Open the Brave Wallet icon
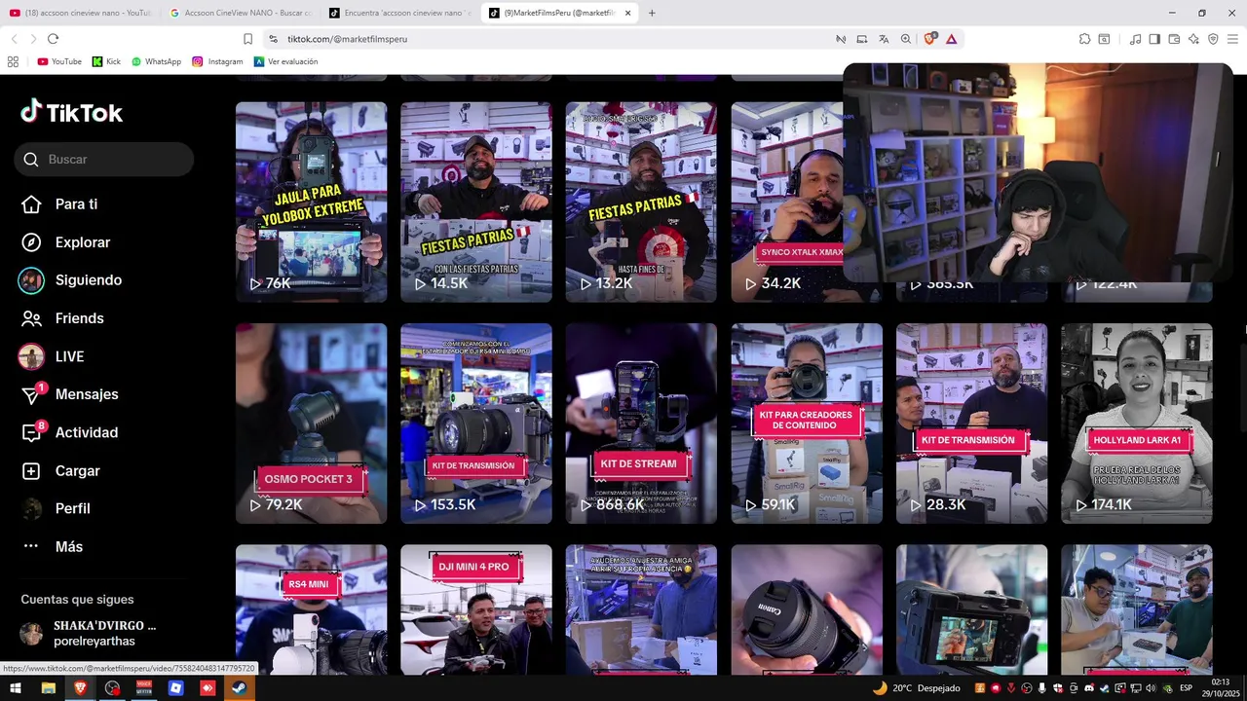This screenshot has height=701, width=1247. [1174, 39]
